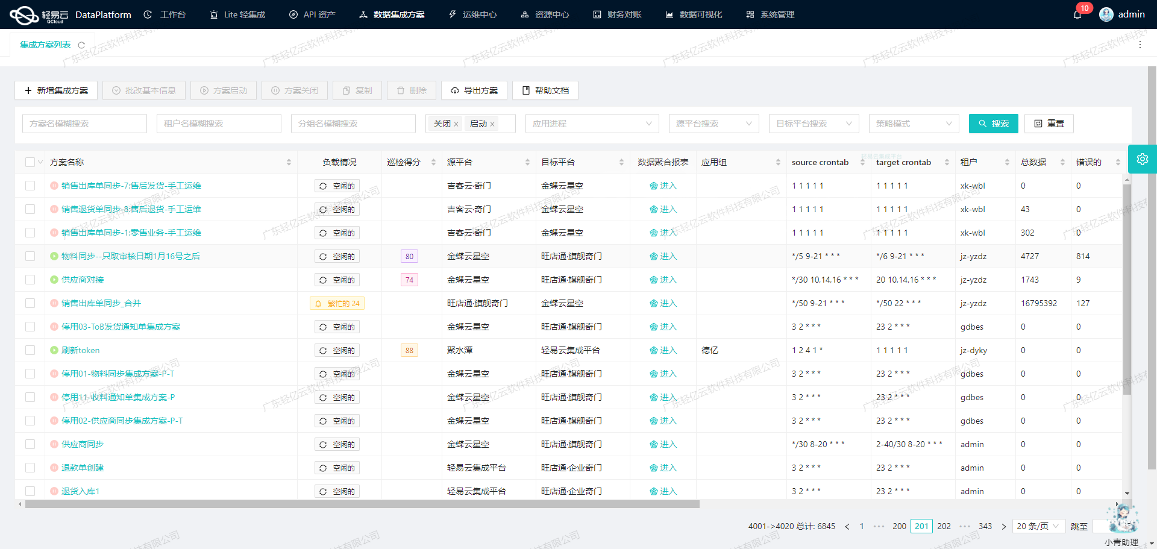Open 资源中心 menu
The width and height of the screenshot is (1157, 549).
(545, 14)
